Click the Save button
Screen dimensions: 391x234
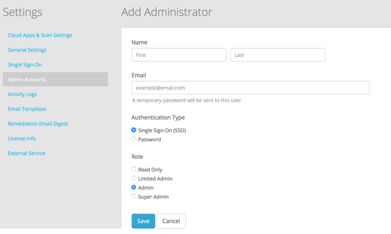click(143, 221)
